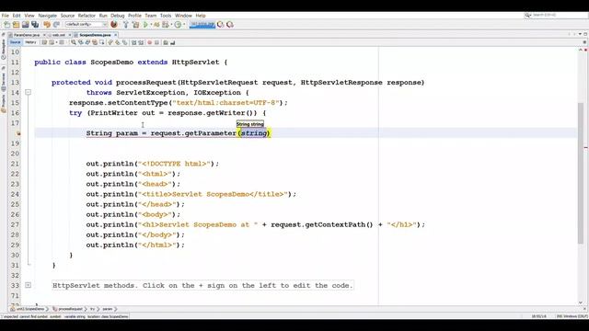Switch editor to History view
This screenshot has width=589, height=331.
click(x=30, y=42)
